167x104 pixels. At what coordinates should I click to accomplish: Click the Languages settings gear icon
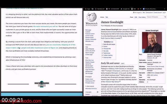98,92
